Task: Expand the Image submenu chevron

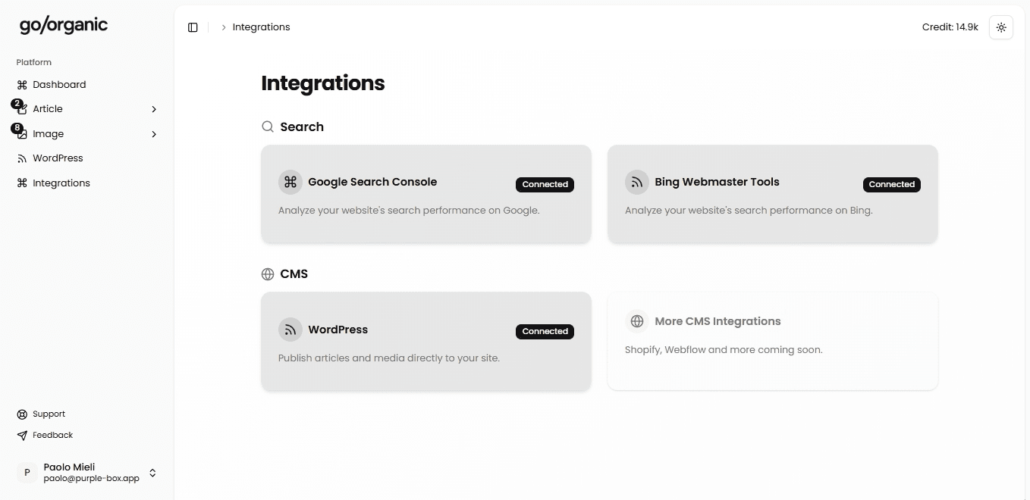Action: [x=154, y=134]
